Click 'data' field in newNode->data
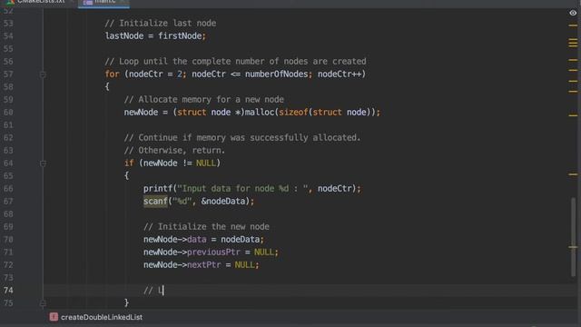The height and width of the screenshot is (327, 581). pyautogui.click(x=197, y=240)
